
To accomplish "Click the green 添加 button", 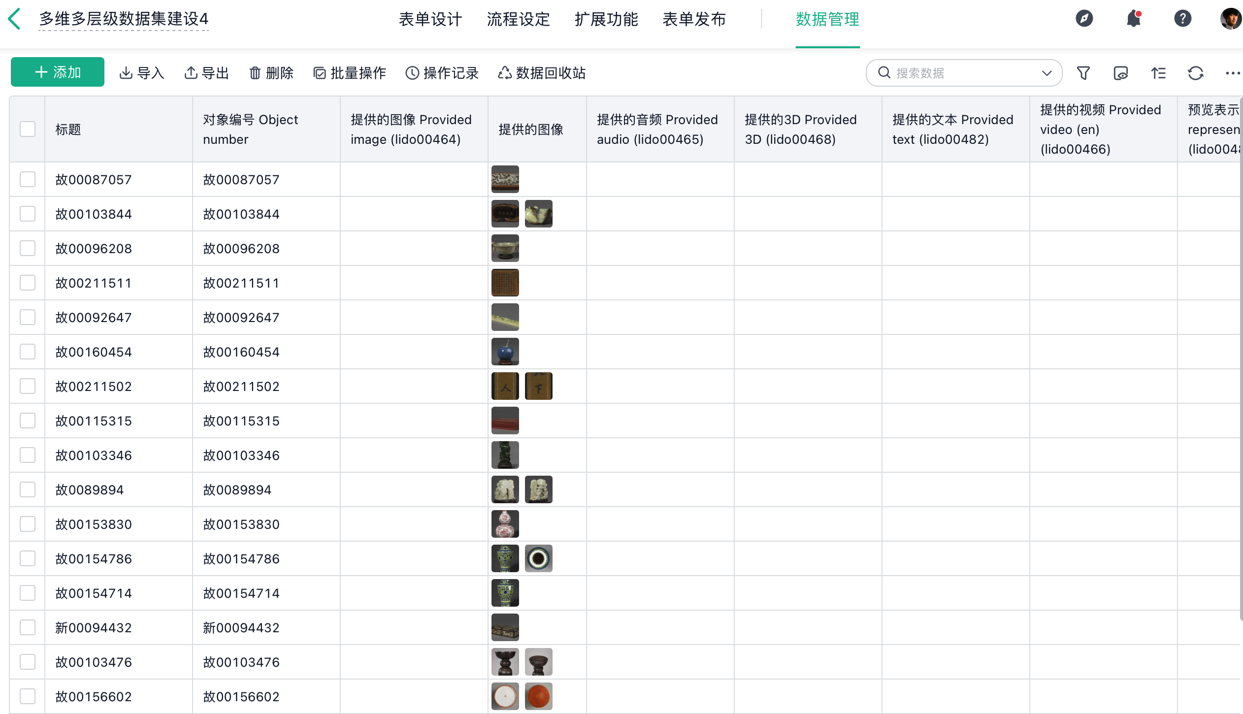I will [x=58, y=72].
